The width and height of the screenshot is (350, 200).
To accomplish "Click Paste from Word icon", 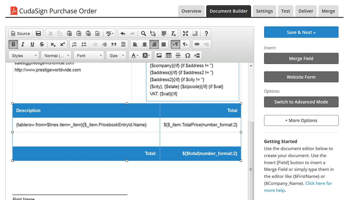I will tap(88, 34).
